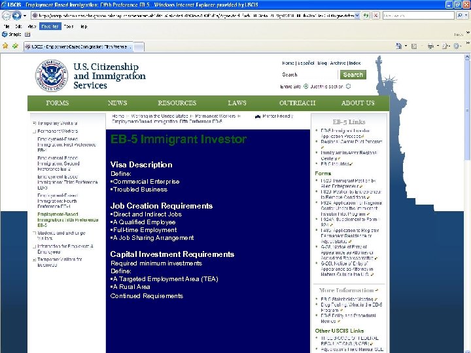Click the Page menu icon in command bar

click(445, 46)
